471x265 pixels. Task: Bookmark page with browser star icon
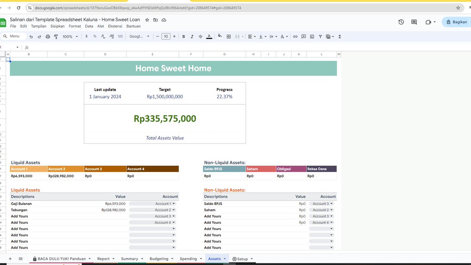point(458,8)
